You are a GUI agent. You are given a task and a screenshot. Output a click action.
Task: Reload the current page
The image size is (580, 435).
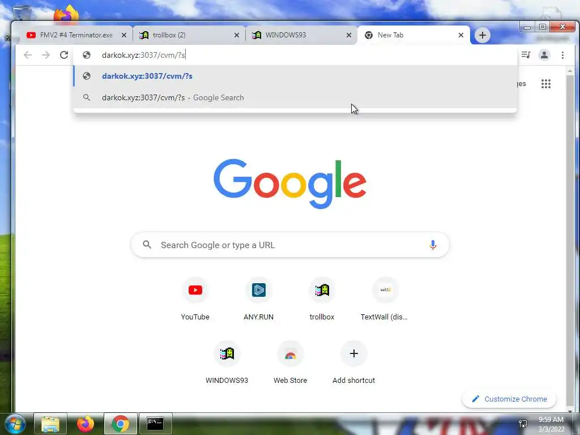pos(64,55)
